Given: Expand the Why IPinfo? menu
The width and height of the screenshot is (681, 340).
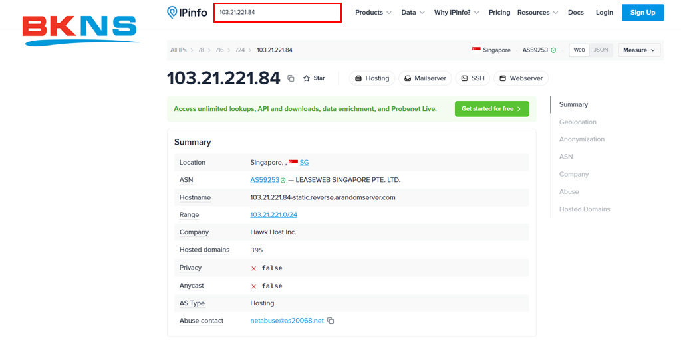Looking at the screenshot, I should tap(456, 13).
